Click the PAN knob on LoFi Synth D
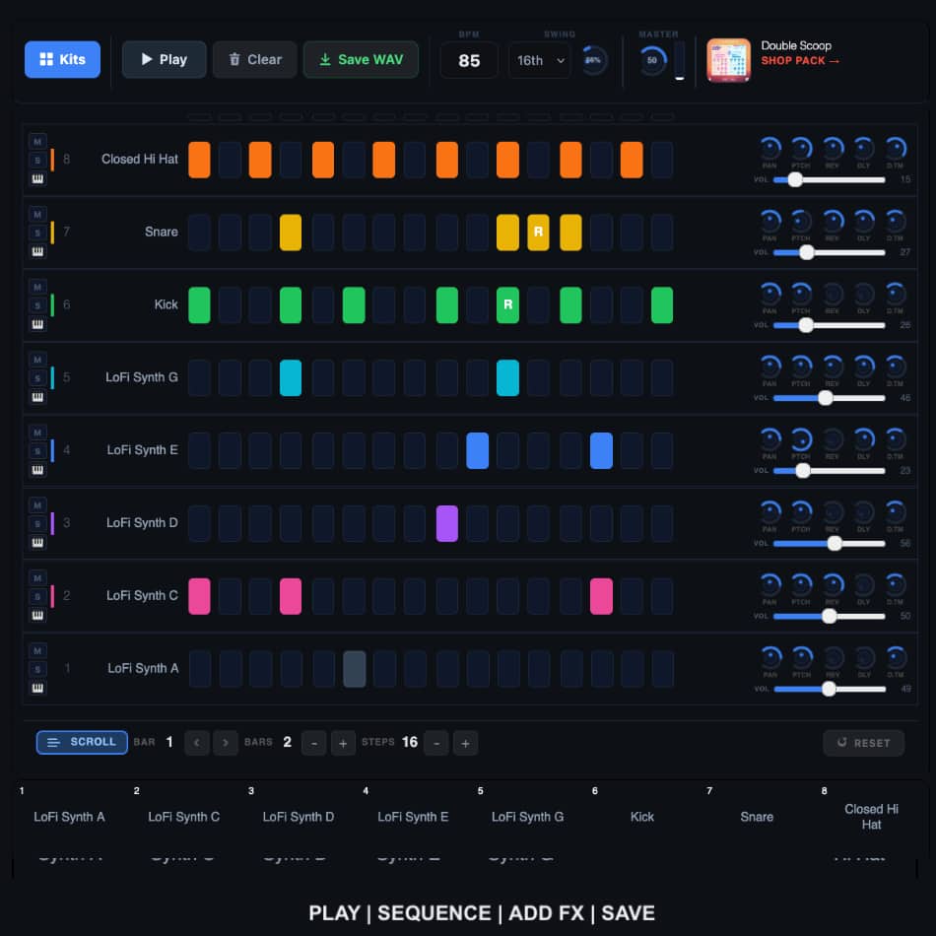Screen dimensions: 936x936 [770, 512]
